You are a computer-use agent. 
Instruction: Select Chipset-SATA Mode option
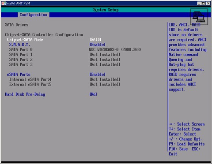point(25,40)
